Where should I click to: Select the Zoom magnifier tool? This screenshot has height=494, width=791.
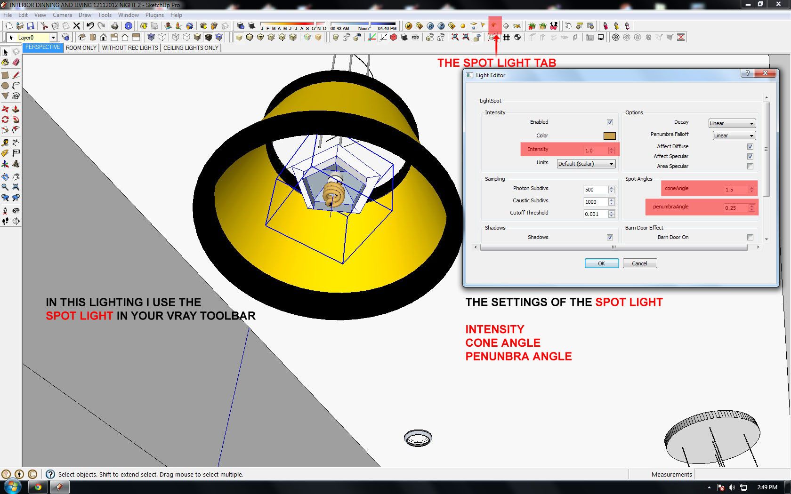click(5, 187)
